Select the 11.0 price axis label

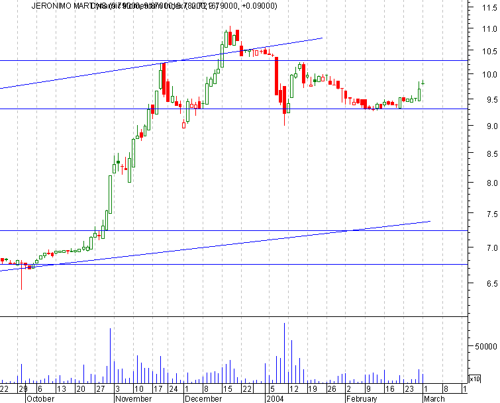(489, 29)
